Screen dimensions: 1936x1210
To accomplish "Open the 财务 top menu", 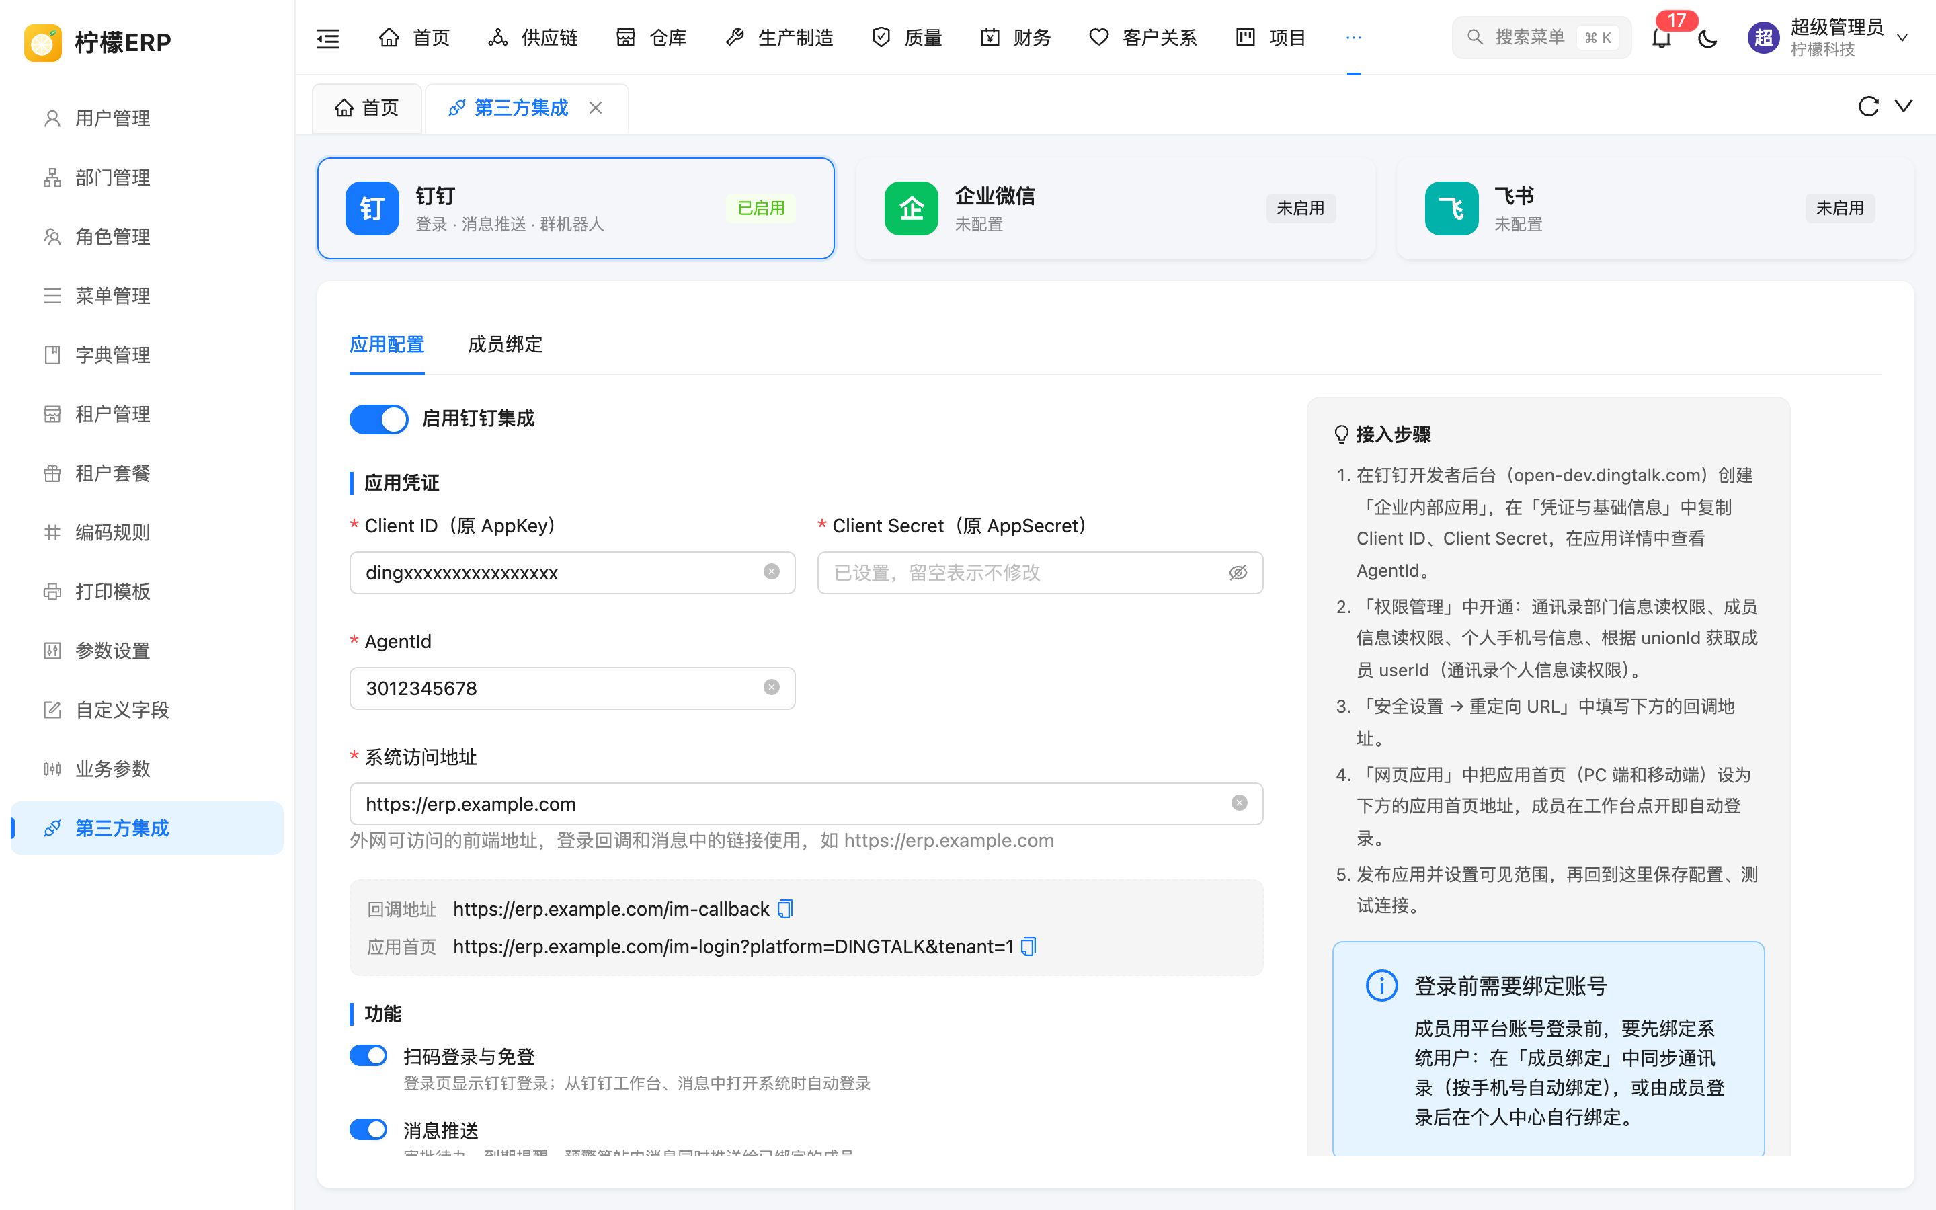I will click(x=1015, y=38).
